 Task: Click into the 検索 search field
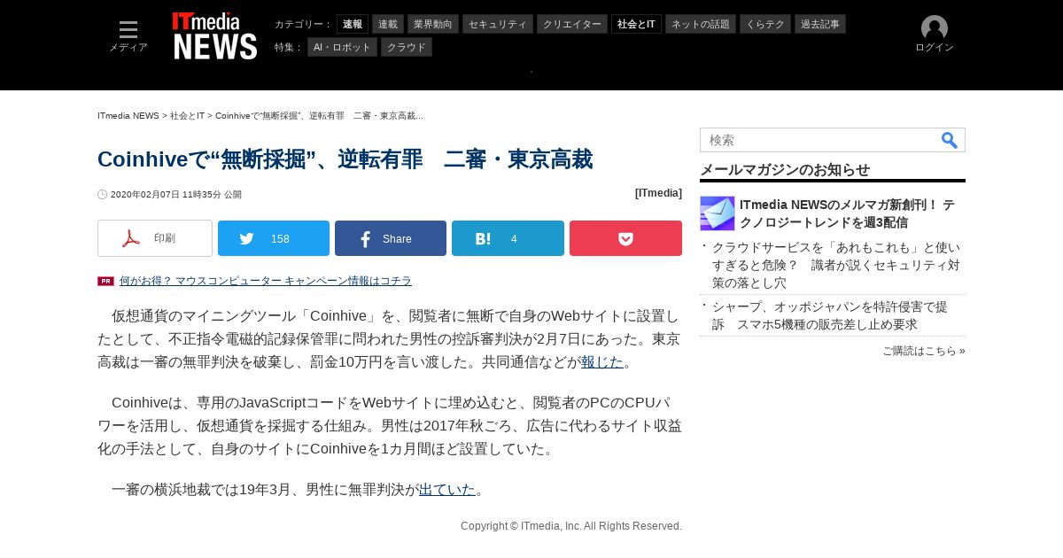[819, 140]
